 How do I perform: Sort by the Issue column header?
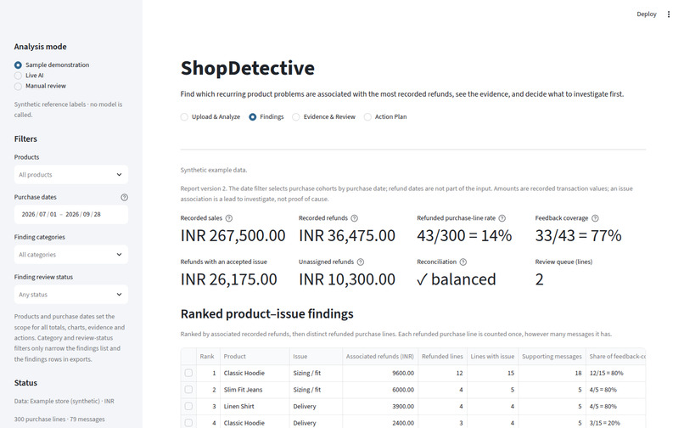click(316, 357)
